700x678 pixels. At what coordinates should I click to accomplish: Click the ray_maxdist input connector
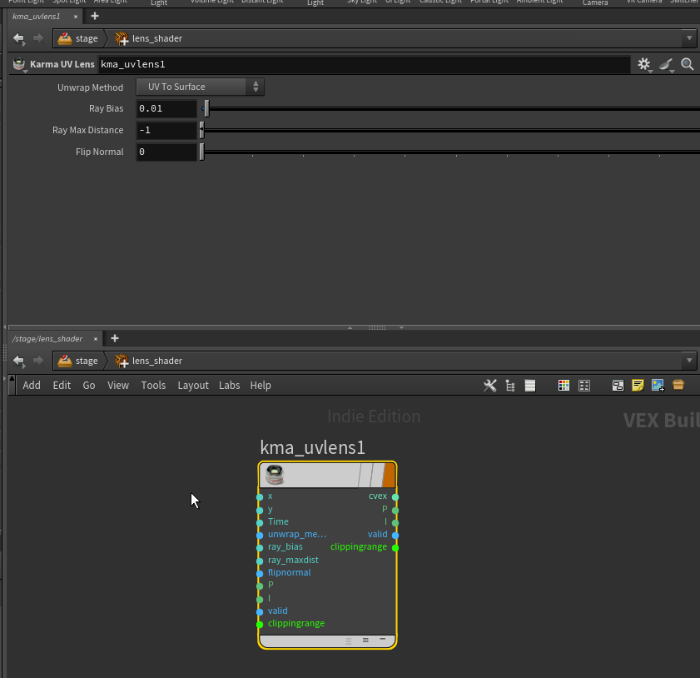(260, 561)
